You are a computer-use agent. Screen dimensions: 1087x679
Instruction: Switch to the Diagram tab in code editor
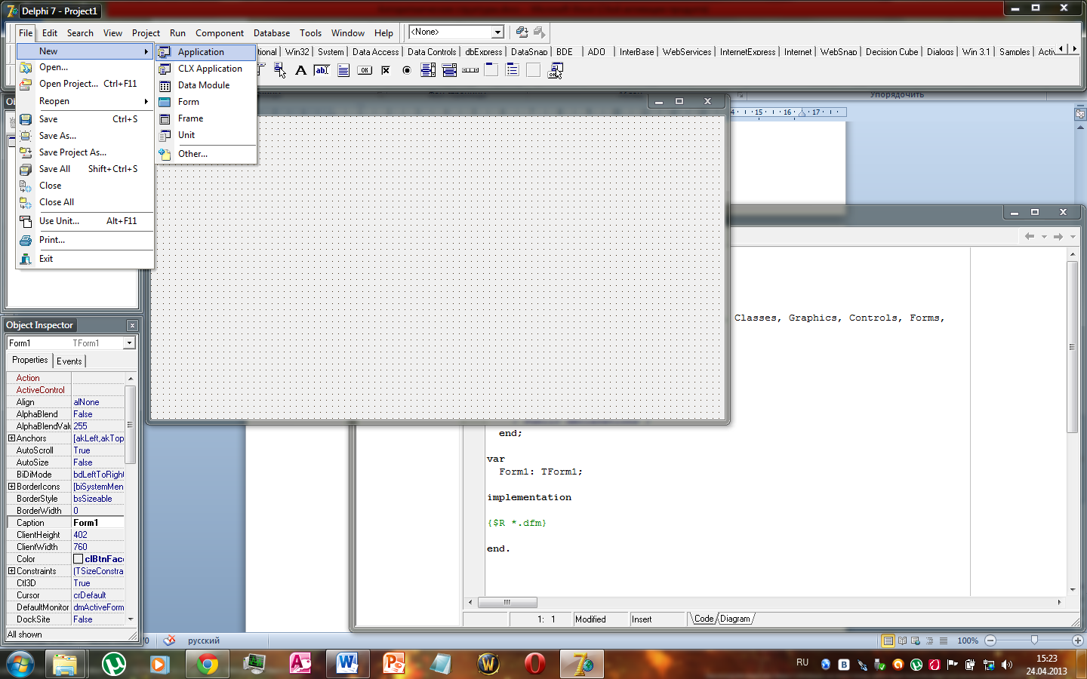click(735, 619)
